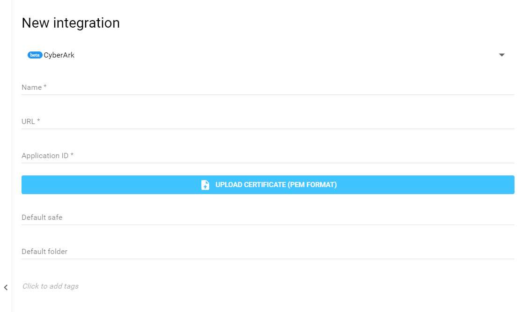The image size is (522, 312).
Task: Click the "CyberArk" text label
Action: (x=59, y=55)
